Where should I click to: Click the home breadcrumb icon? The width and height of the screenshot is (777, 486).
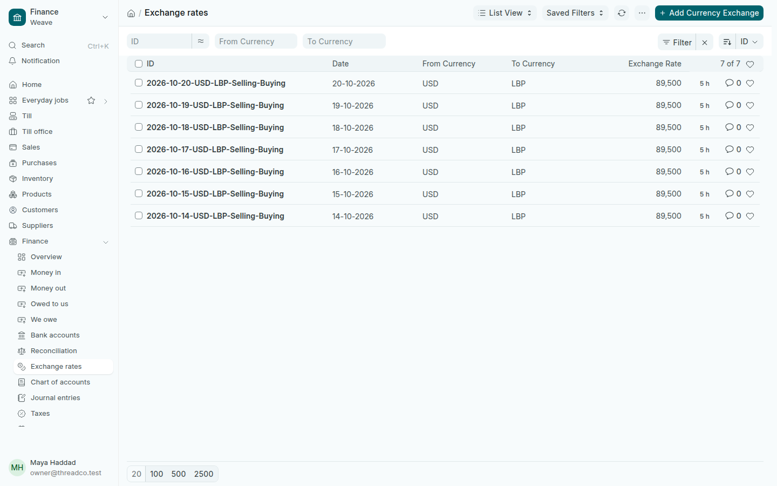click(x=131, y=13)
